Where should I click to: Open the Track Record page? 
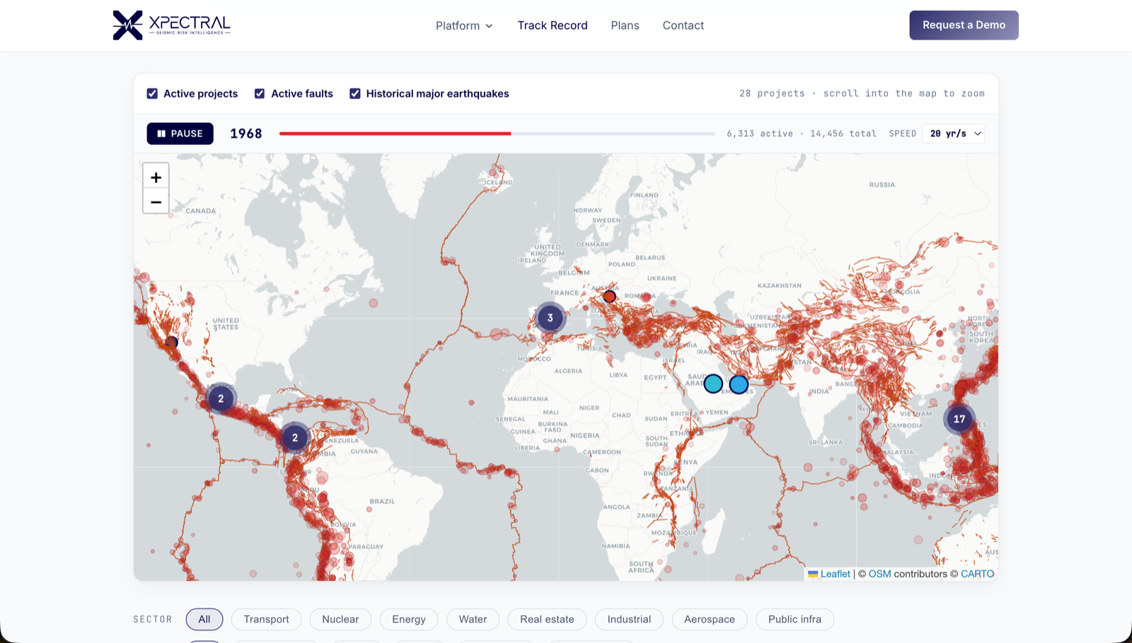(553, 25)
